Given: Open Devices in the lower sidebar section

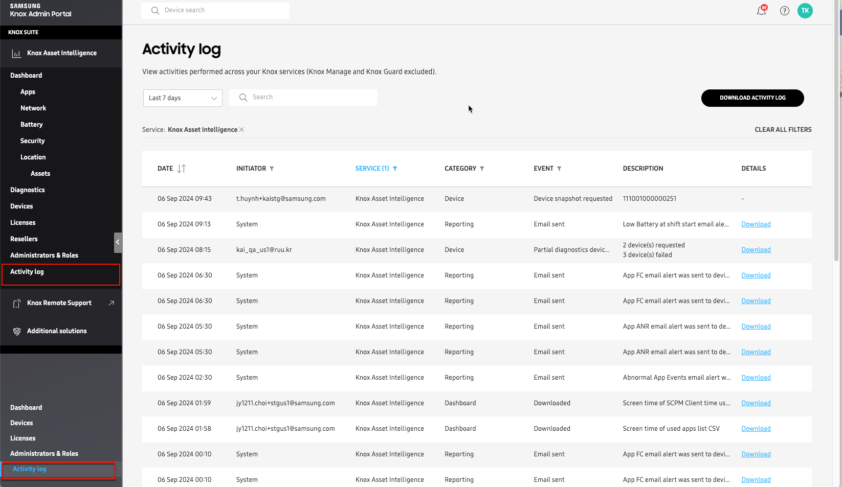Looking at the screenshot, I should (x=21, y=423).
